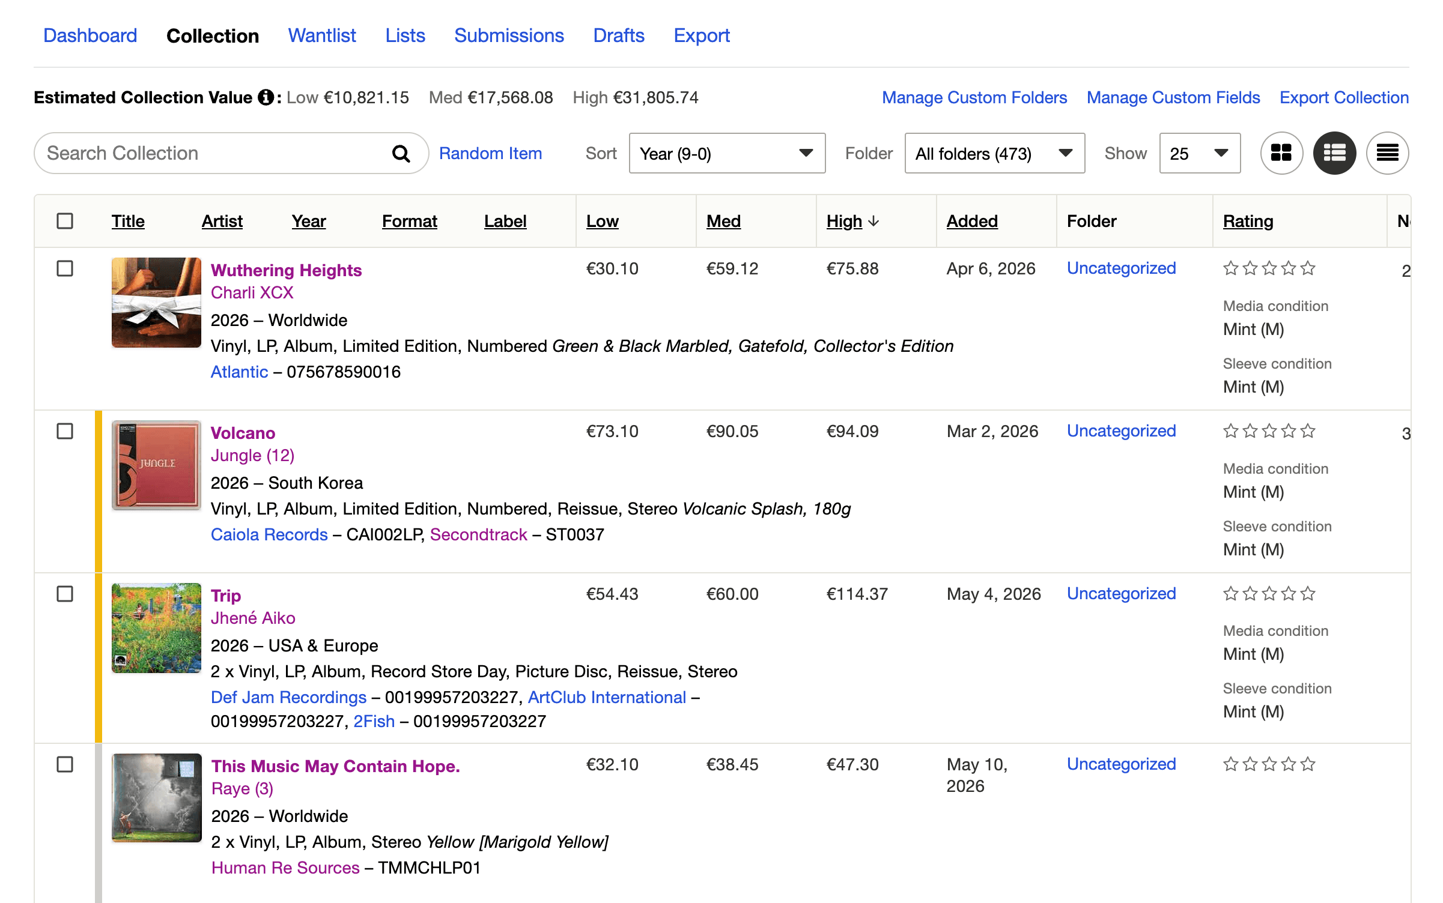
Task: Go to the Dashboard tab
Action: click(90, 35)
